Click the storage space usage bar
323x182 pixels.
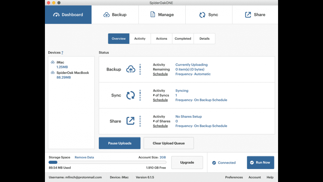pos(107,162)
